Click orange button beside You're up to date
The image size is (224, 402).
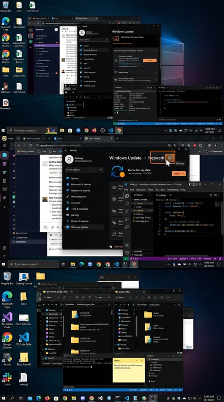click(x=179, y=174)
